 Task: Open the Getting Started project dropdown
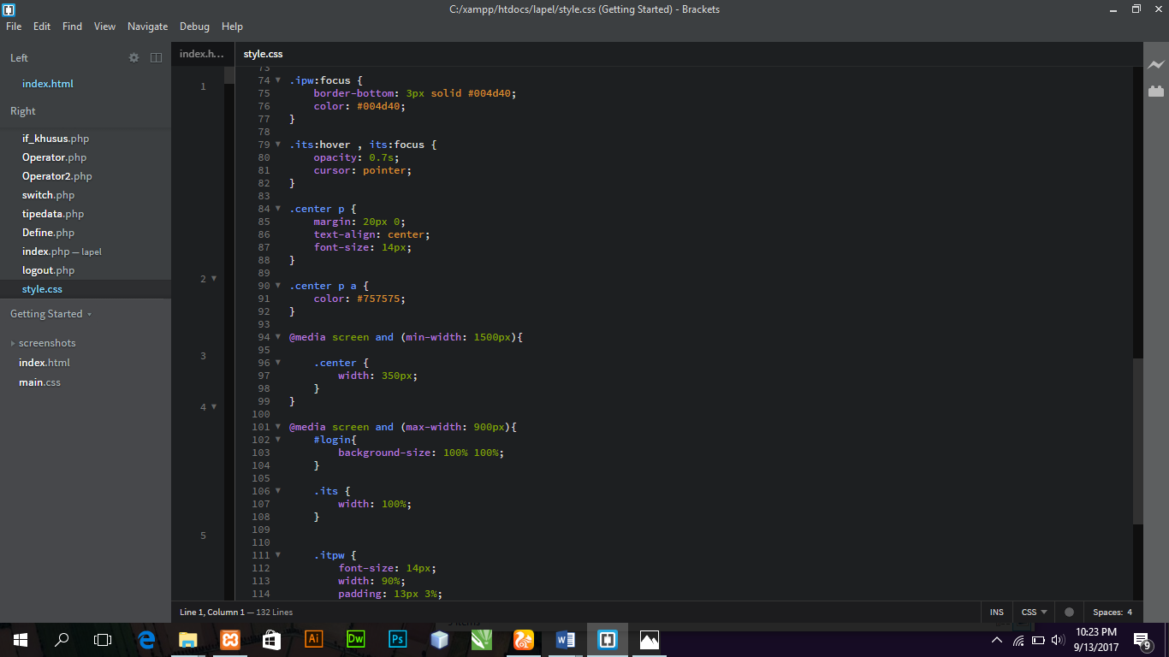[x=50, y=314]
